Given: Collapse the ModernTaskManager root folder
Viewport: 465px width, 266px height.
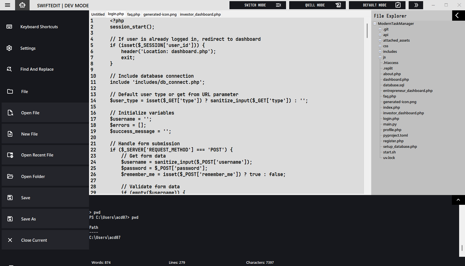Looking at the screenshot, I should 375,23.
